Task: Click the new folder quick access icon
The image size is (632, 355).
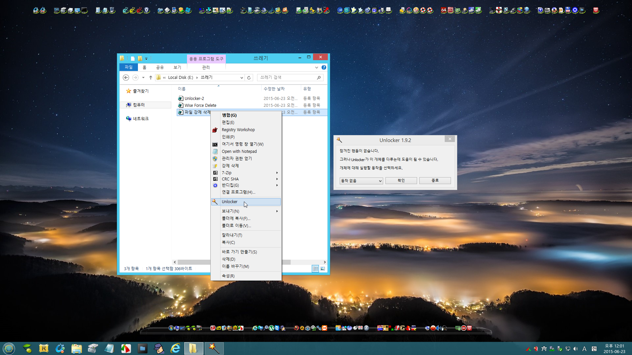Action: [140, 59]
